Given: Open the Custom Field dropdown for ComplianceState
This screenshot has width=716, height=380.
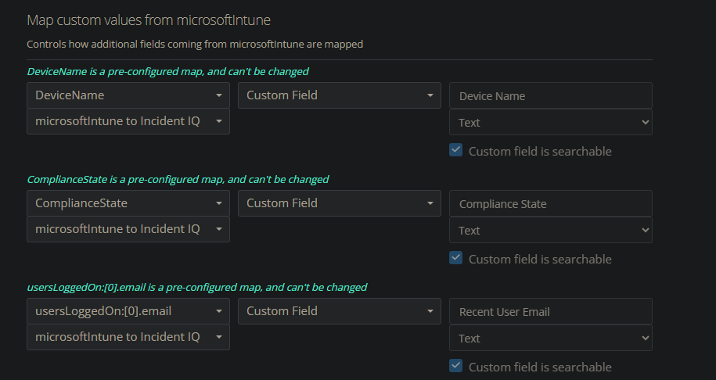Looking at the screenshot, I should pos(340,203).
